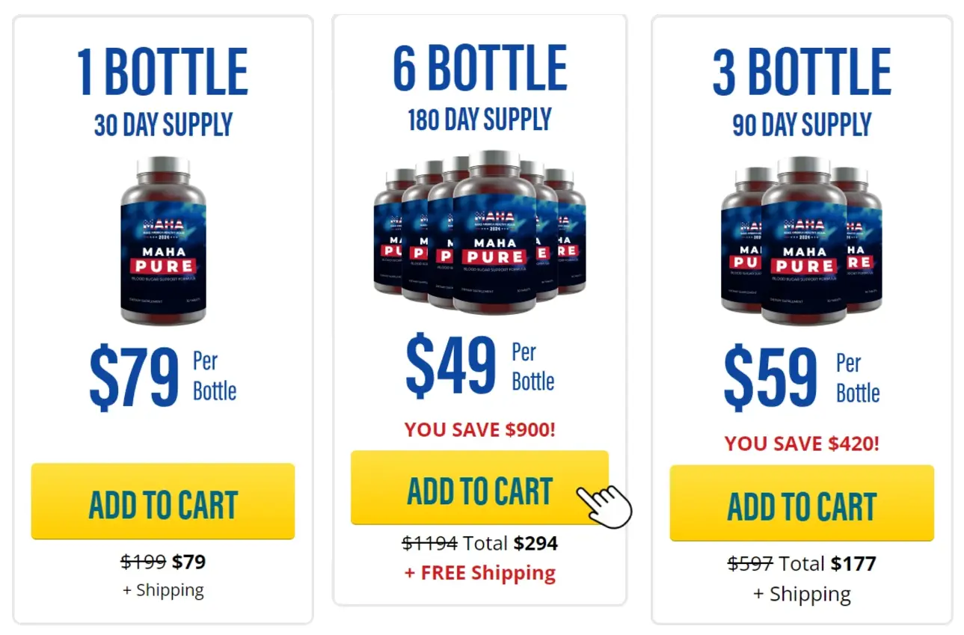Click the $59 per bottle price
Screen dimensions: 964x635
(x=770, y=377)
